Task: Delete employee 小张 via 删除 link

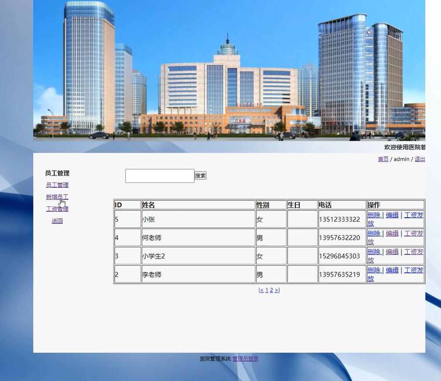Action: pos(374,215)
